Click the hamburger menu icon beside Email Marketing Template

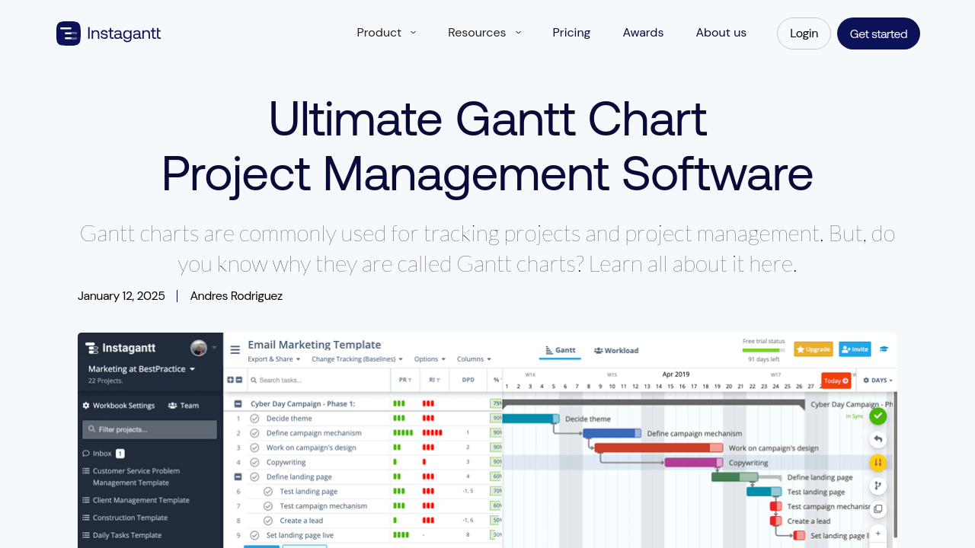(x=235, y=350)
